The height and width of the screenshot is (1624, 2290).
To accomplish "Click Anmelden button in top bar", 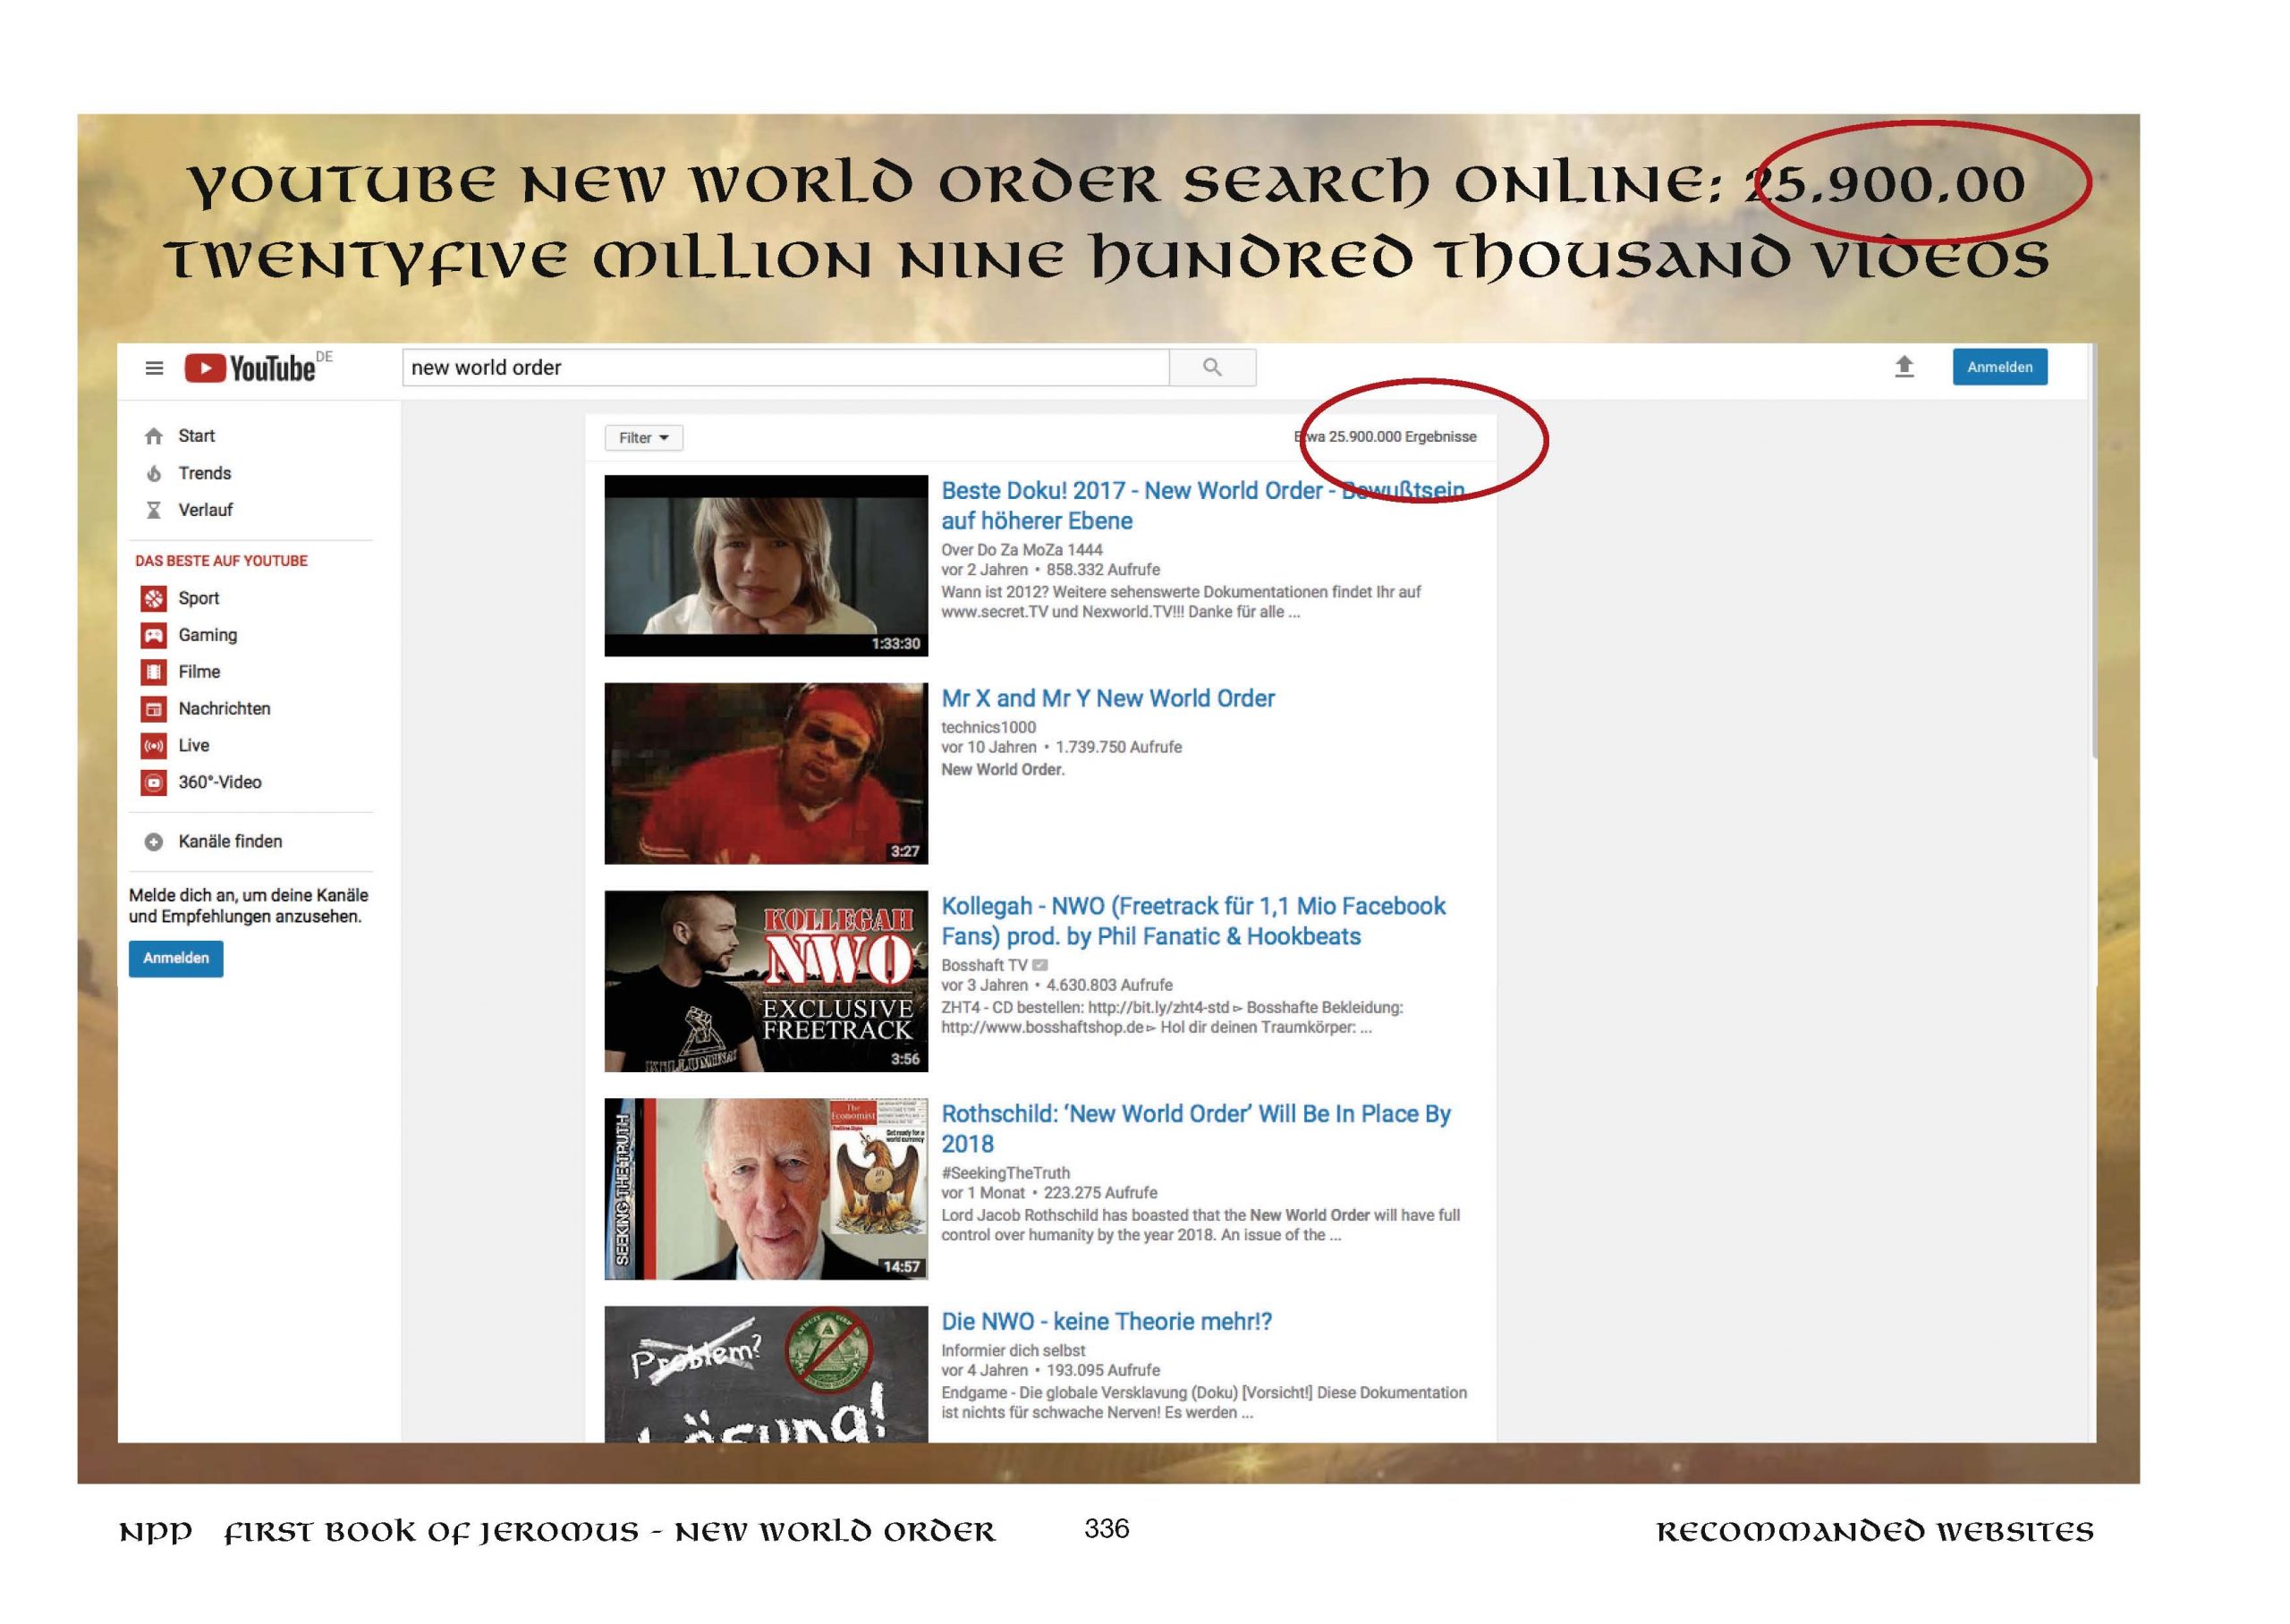I will pyautogui.click(x=1999, y=367).
